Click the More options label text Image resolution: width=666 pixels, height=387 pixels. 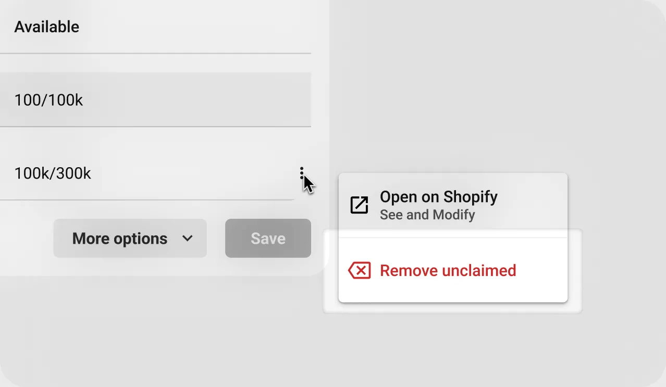120,239
